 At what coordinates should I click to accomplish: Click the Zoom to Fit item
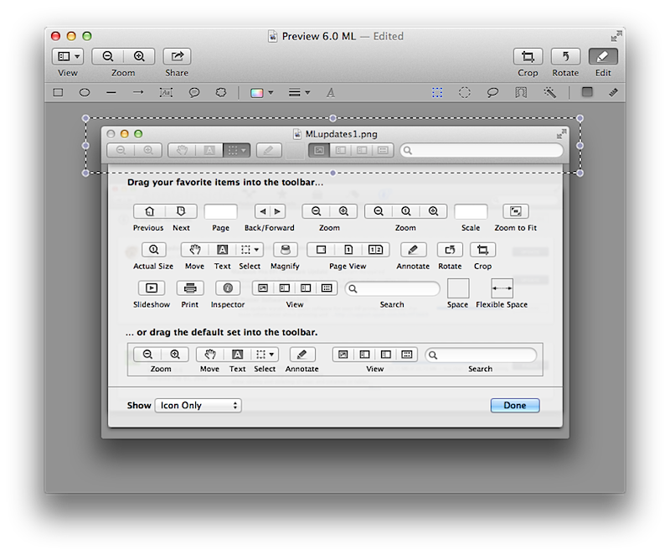pyautogui.click(x=516, y=211)
